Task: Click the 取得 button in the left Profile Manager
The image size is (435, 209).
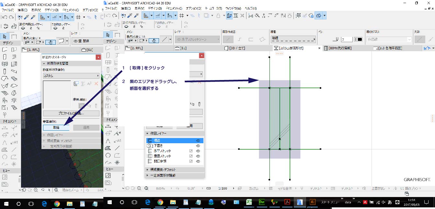Action: [57, 128]
